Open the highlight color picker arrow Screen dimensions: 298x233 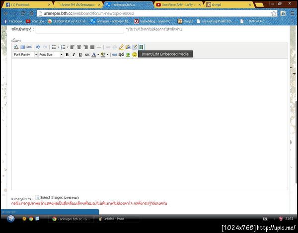(x=107, y=55)
